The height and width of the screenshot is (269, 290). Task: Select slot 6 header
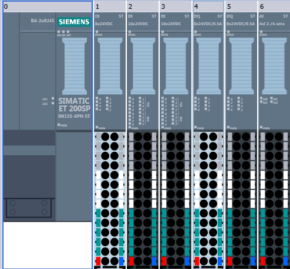coord(274,6)
